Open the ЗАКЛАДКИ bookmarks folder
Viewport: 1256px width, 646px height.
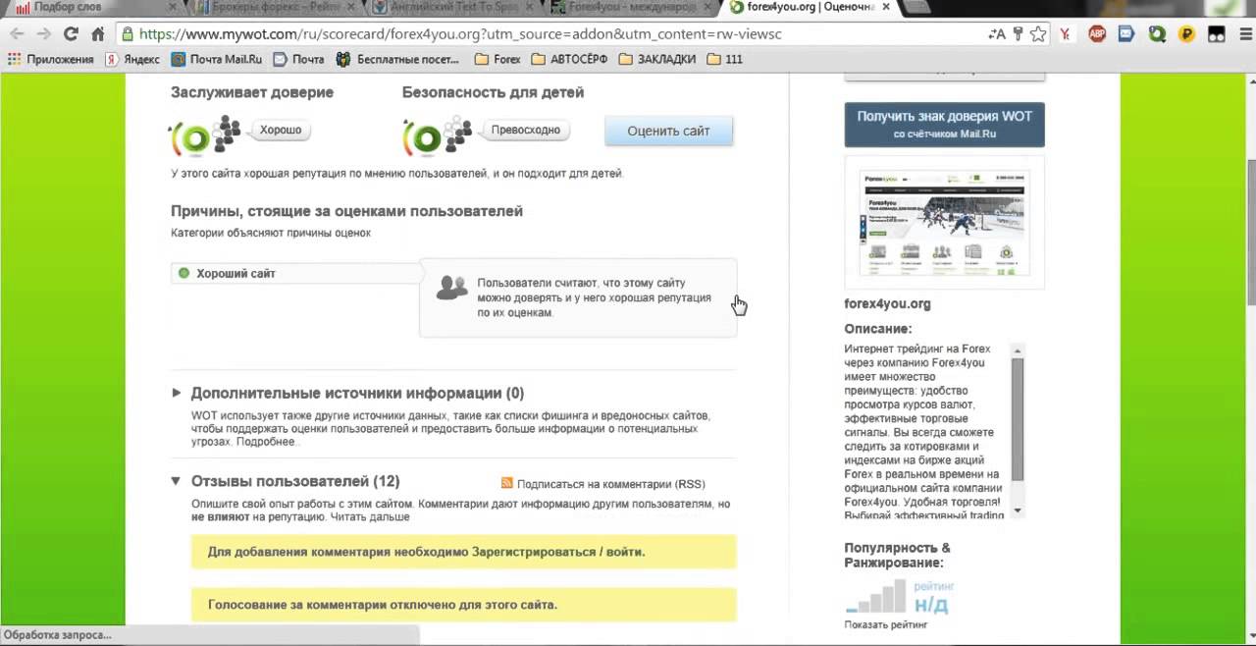point(656,59)
